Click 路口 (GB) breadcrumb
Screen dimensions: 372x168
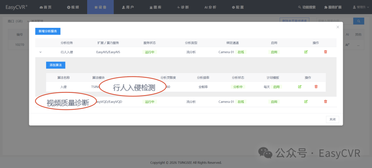click(15, 21)
